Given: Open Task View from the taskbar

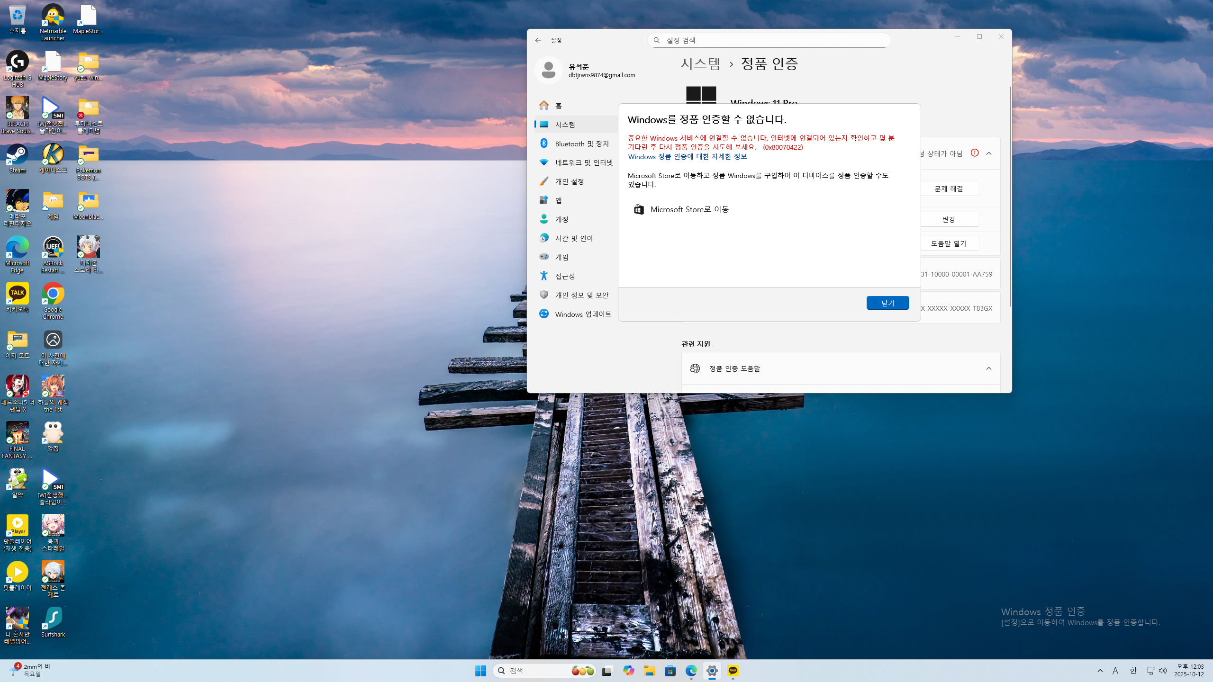Looking at the screenshot, I should (x=607, y=671).
